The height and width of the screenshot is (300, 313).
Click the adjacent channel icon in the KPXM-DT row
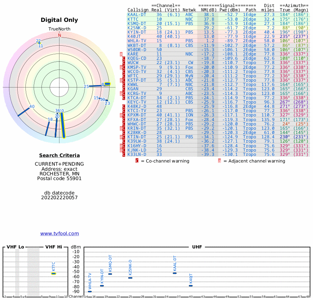click(x=121, y=115)
